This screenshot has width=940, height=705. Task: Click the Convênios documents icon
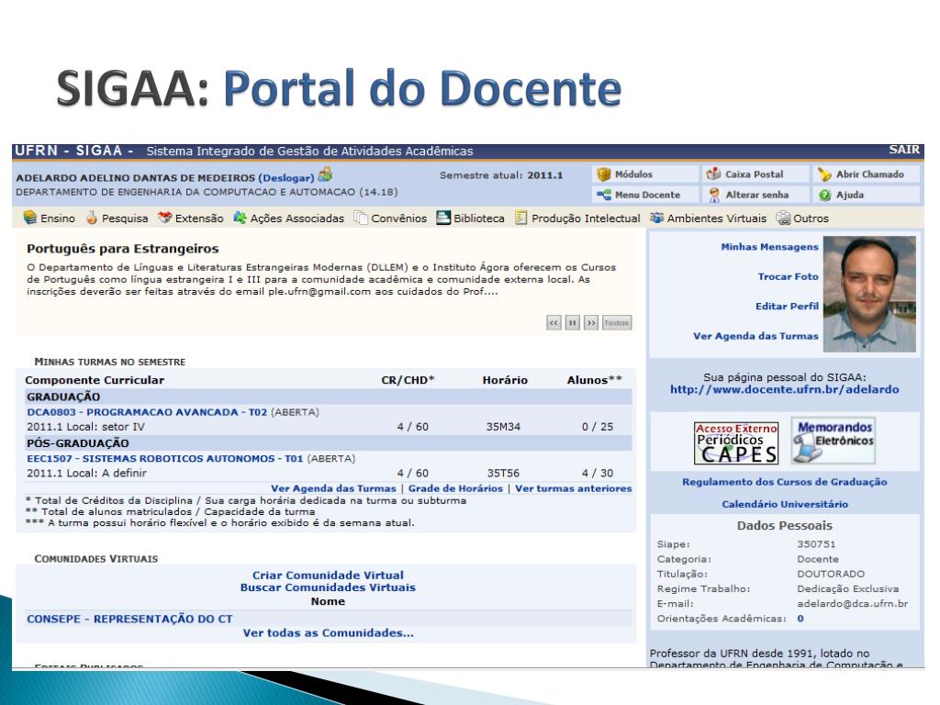pos(360,218)
